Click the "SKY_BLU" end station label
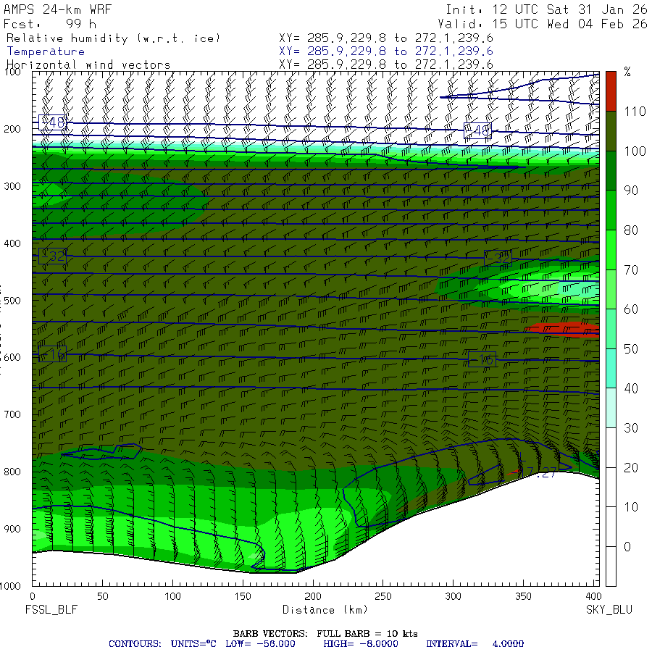 pyautogui.click(x=609, y=610)
